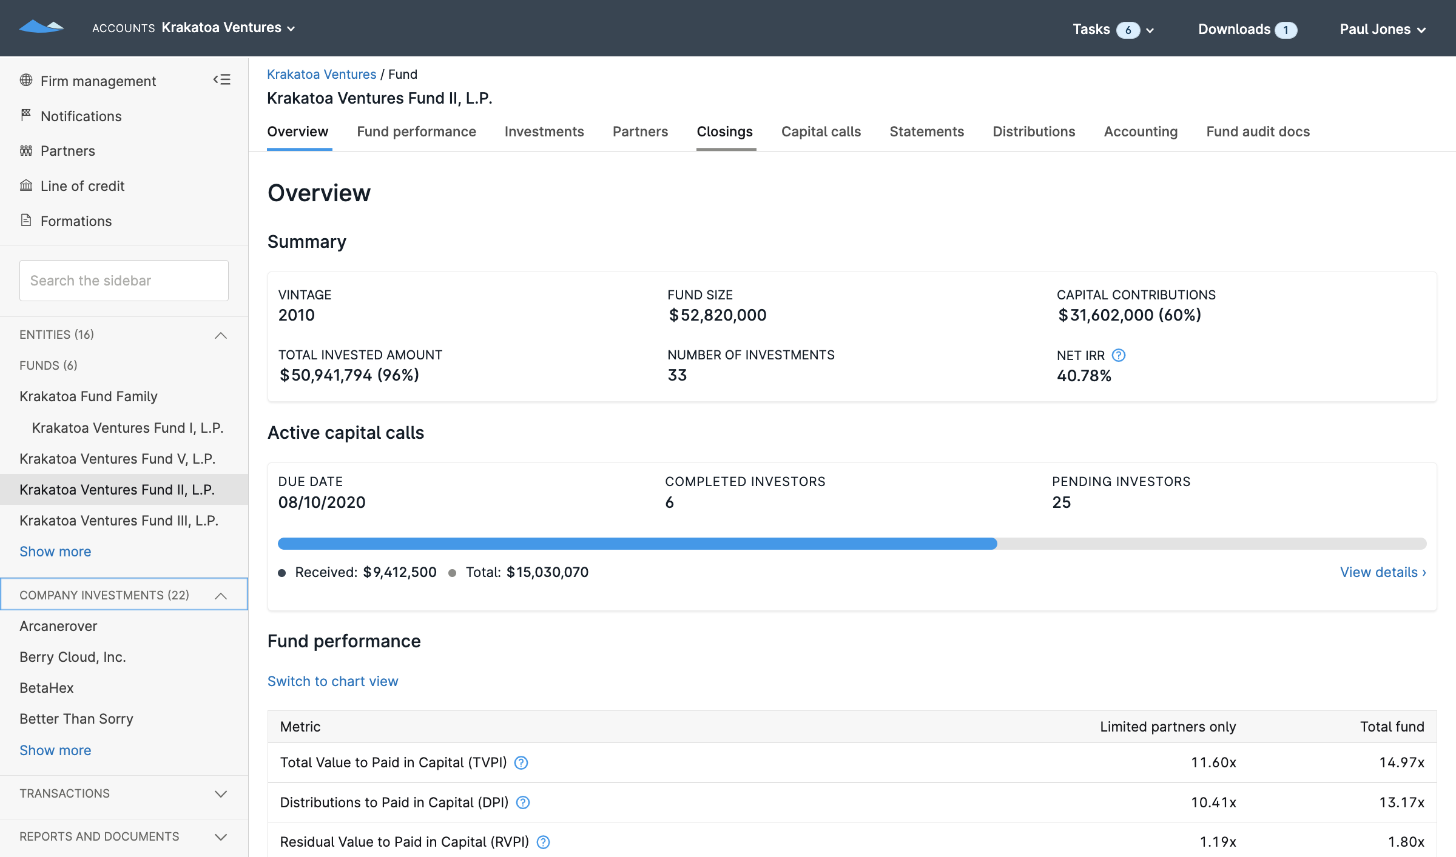
Task: Click the Search the sidebar input field
Action: click(124, 281)
